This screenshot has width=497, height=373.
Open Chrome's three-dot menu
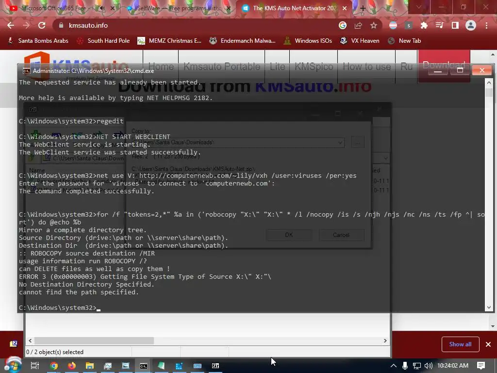[x=486, y=25]
